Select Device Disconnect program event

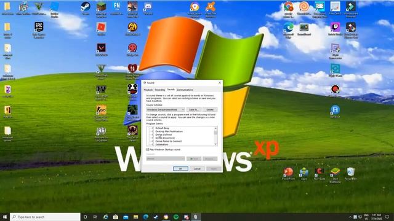[x=165, y=138]
